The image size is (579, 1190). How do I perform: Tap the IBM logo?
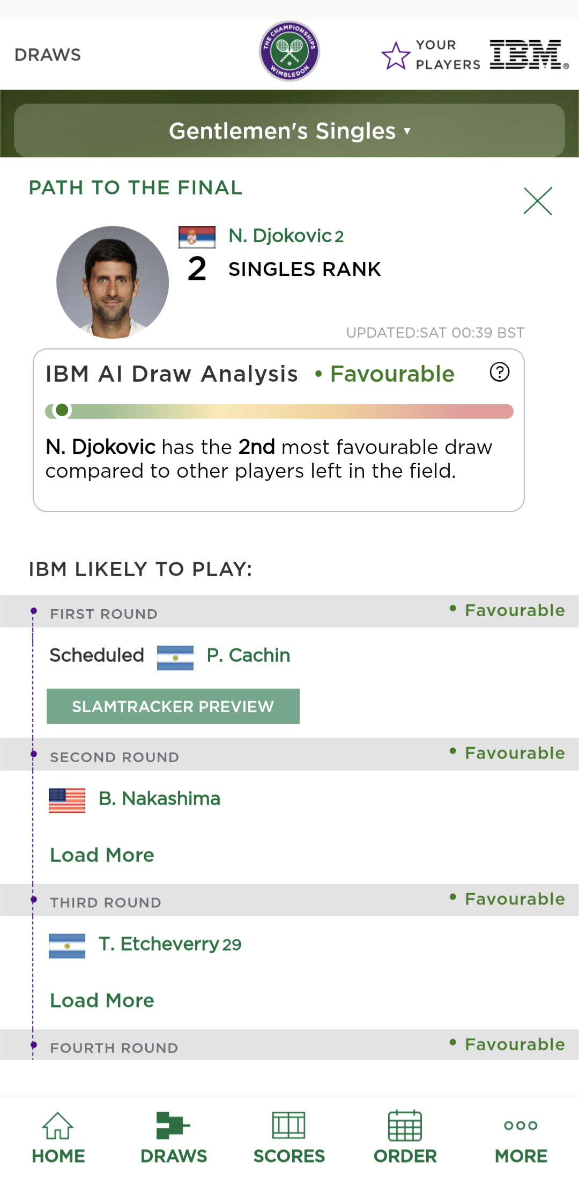(529, 55)
